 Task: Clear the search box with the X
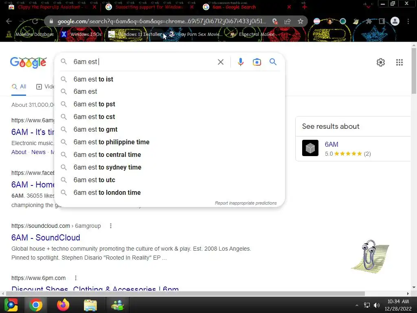(x=220, y=62)
